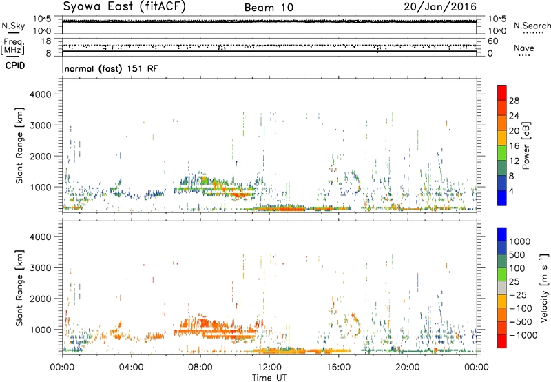Click the "Slant Range [km]" label of the power panel
Image resolution: width=551 pixels, height=382 pixels.
(19, 145)
